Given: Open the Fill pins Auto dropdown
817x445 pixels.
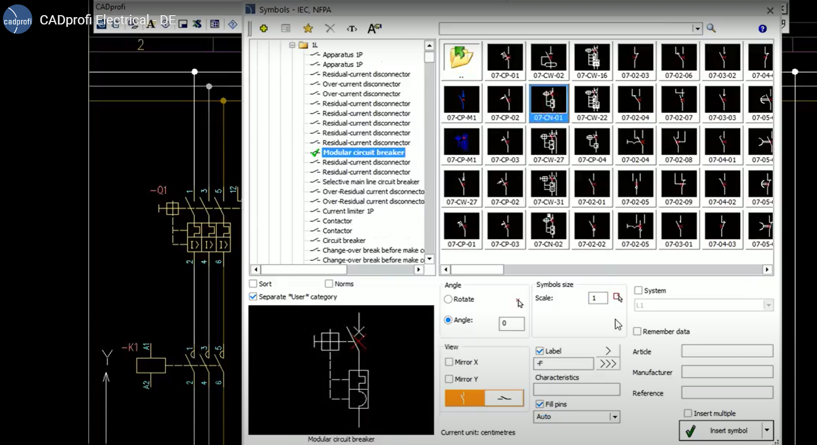Looking at the screenshot, I should (614, 417).
